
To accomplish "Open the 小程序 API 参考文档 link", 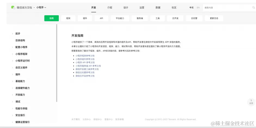I will point(85,62).
